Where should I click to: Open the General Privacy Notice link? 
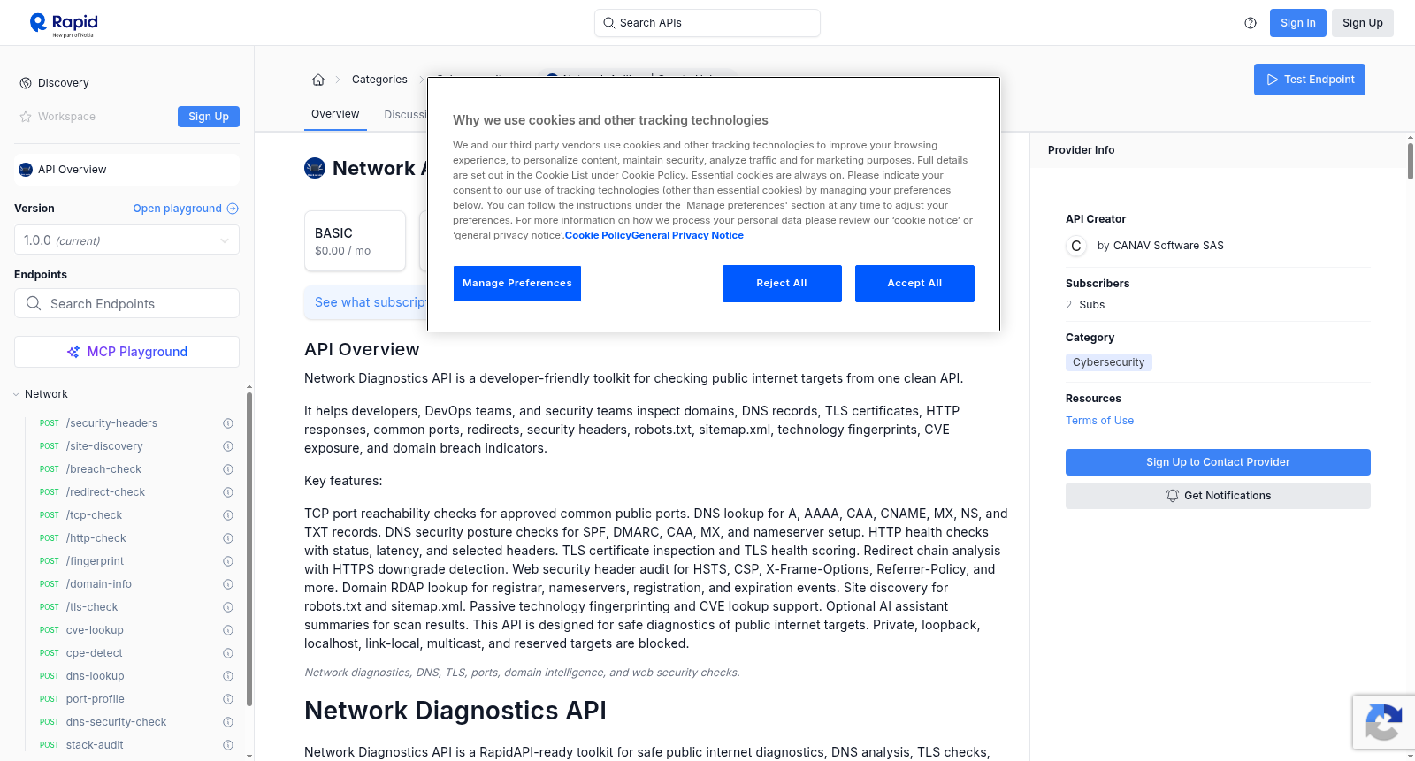[x=687, y=235]
